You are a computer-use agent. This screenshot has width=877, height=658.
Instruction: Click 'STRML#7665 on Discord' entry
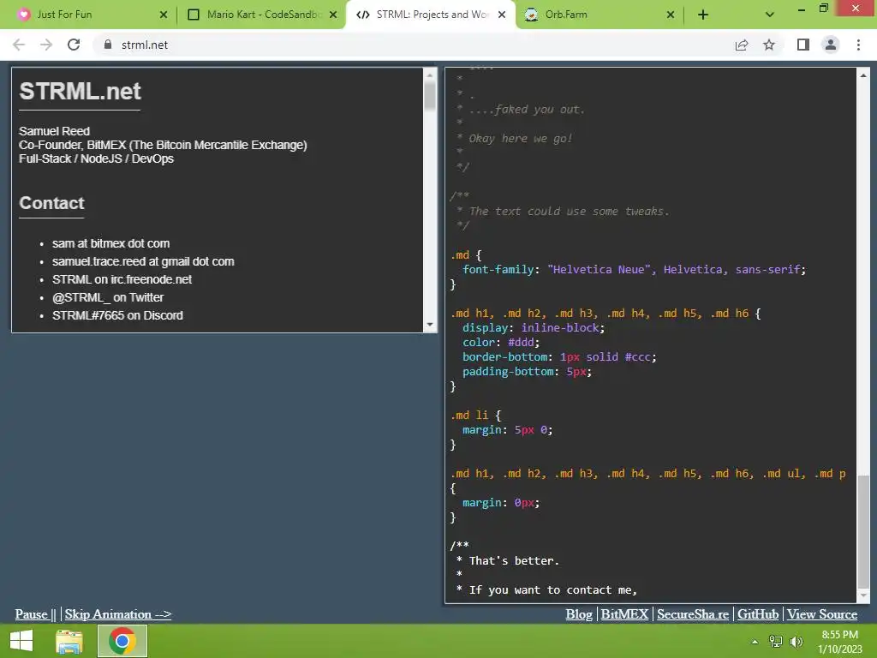pos(117,315)
